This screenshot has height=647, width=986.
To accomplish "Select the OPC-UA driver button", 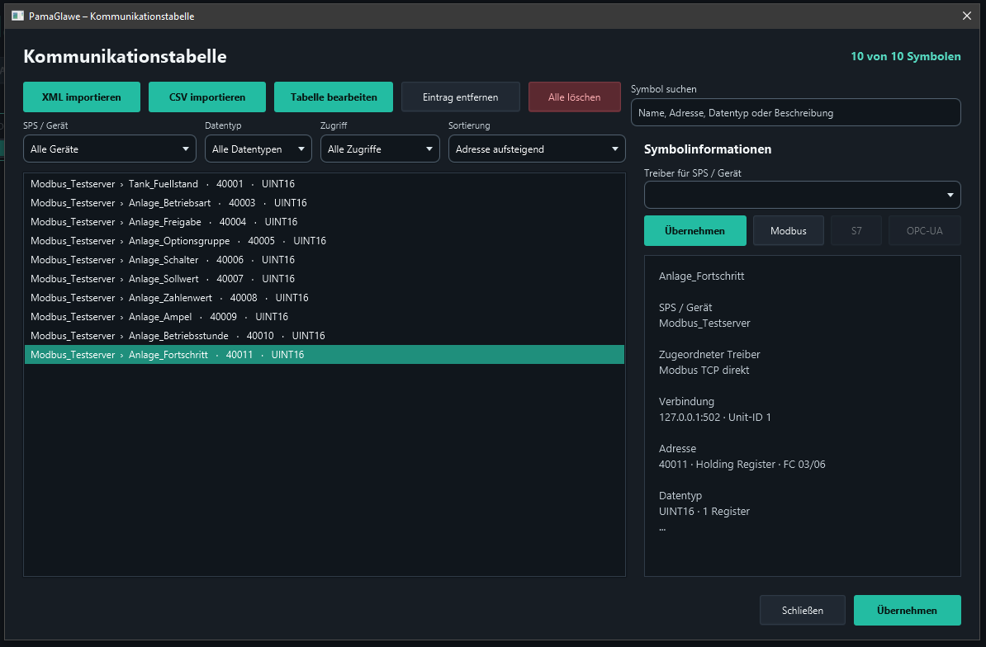I will pos(924,230).
